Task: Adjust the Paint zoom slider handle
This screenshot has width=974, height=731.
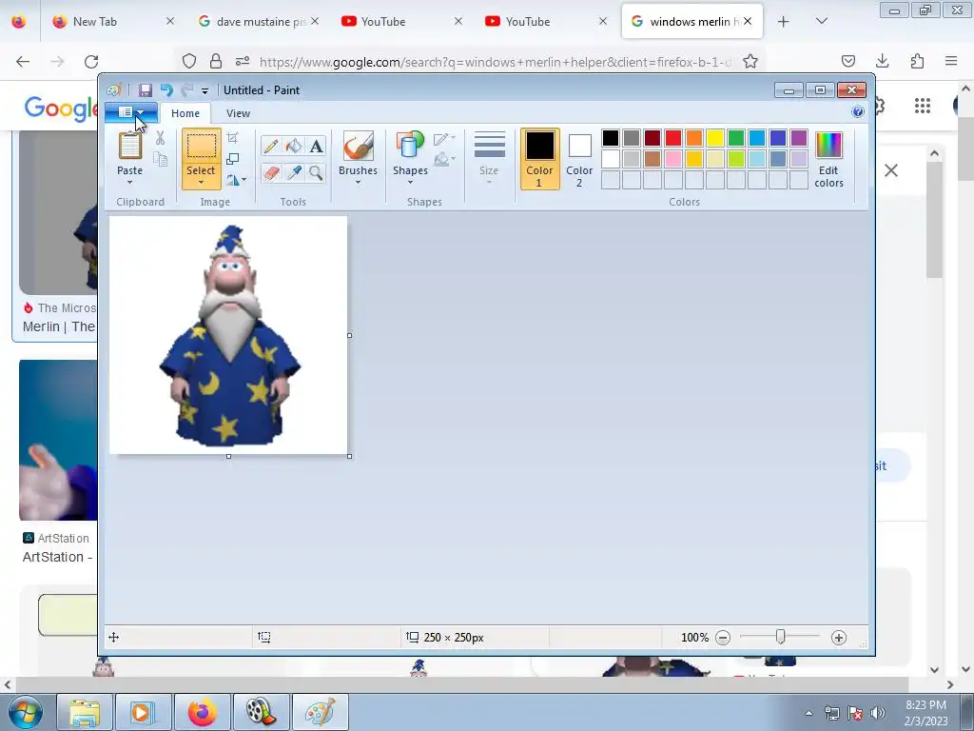Action: click(x=780, y=637)
